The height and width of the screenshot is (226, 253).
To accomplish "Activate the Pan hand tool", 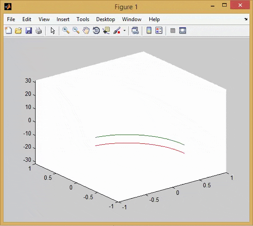I will tap(86, 30).
